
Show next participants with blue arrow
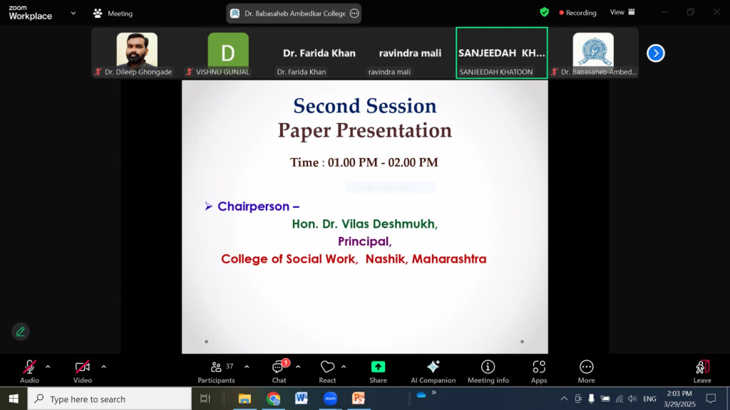[655, 53]
